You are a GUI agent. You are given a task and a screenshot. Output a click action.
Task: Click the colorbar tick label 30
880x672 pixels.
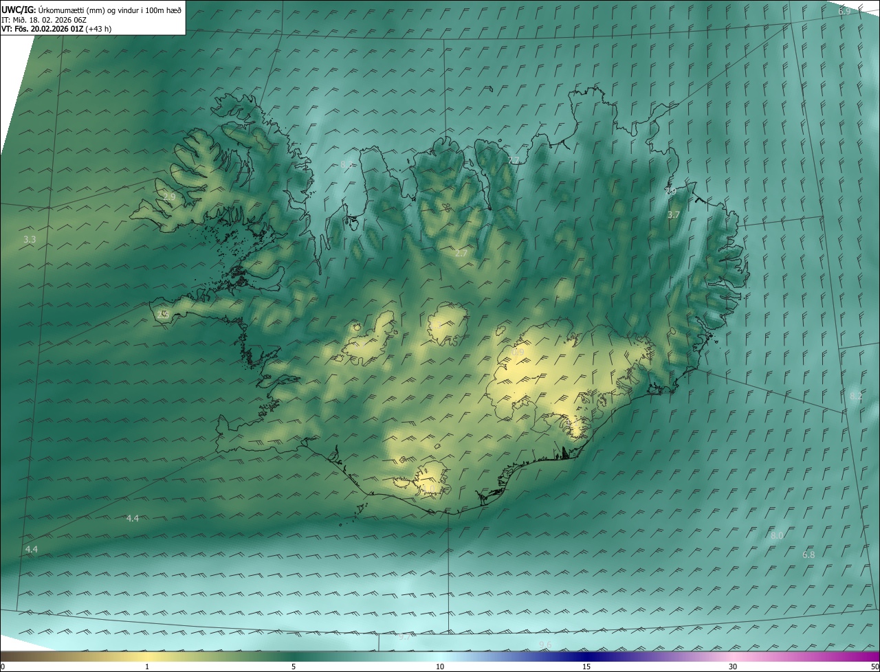coord(733,667)
